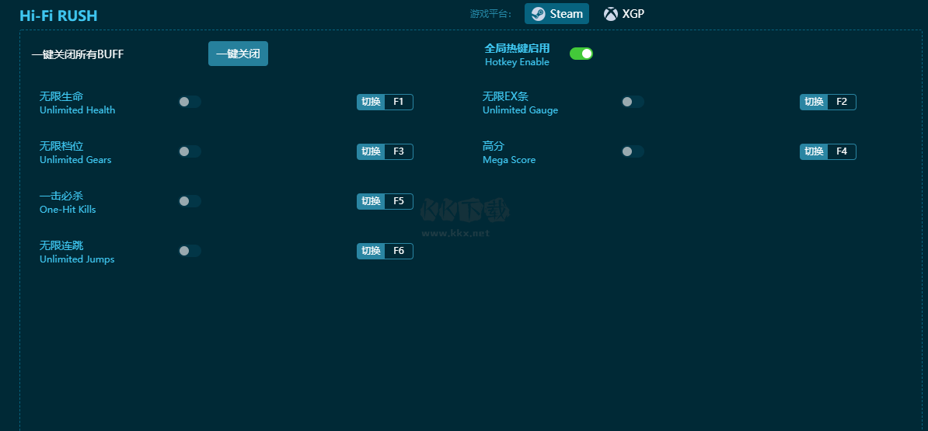Click 切换 button beside F2 hotkey
The width and height of the screenshot is (928, 431).
pyautogui.click(x=814, y=102)
